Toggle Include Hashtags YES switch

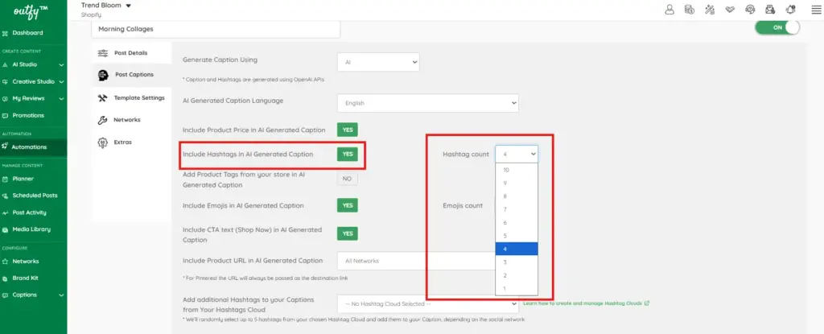point(348,154)
